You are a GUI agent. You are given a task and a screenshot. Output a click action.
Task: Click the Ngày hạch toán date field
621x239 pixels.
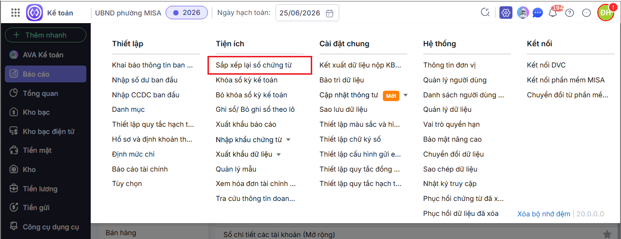tap(307, 13)
